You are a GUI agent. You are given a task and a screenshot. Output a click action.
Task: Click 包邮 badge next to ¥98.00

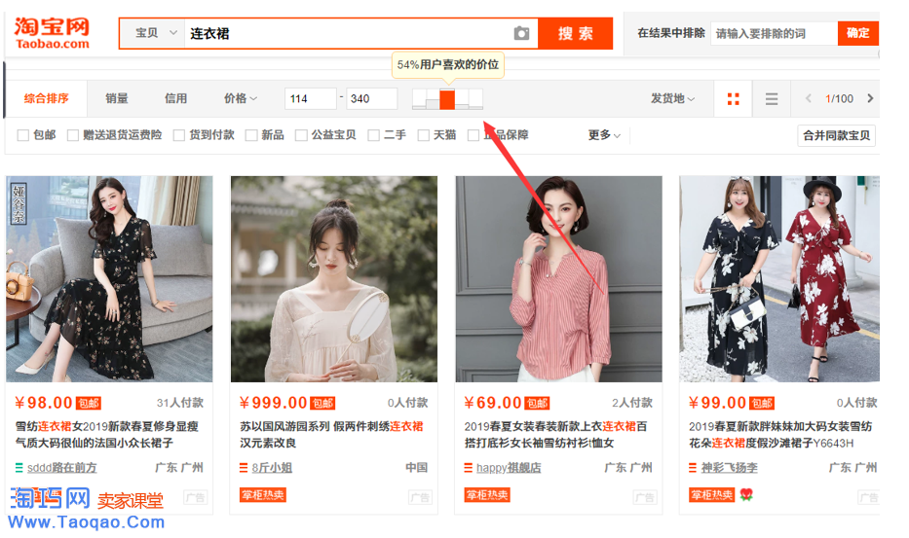pyautogui.click(x=89, y=403)
